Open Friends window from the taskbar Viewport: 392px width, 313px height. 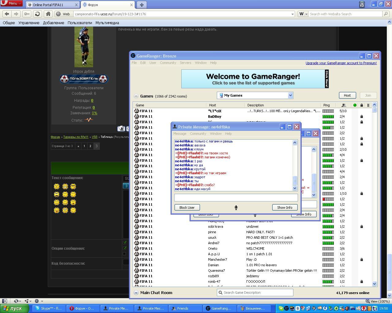[x=185, y=308]
